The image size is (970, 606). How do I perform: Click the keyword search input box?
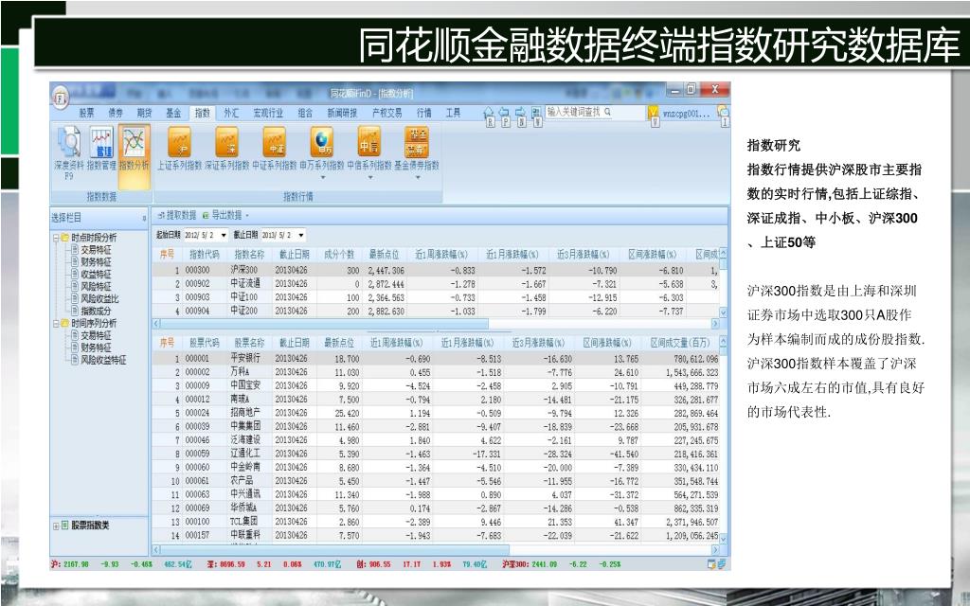[x=594, y=112]
